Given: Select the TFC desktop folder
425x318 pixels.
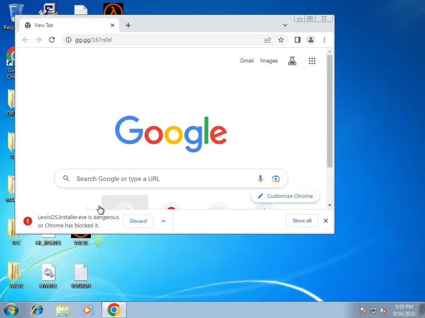Looking at the screenshot, I should 16,232.
